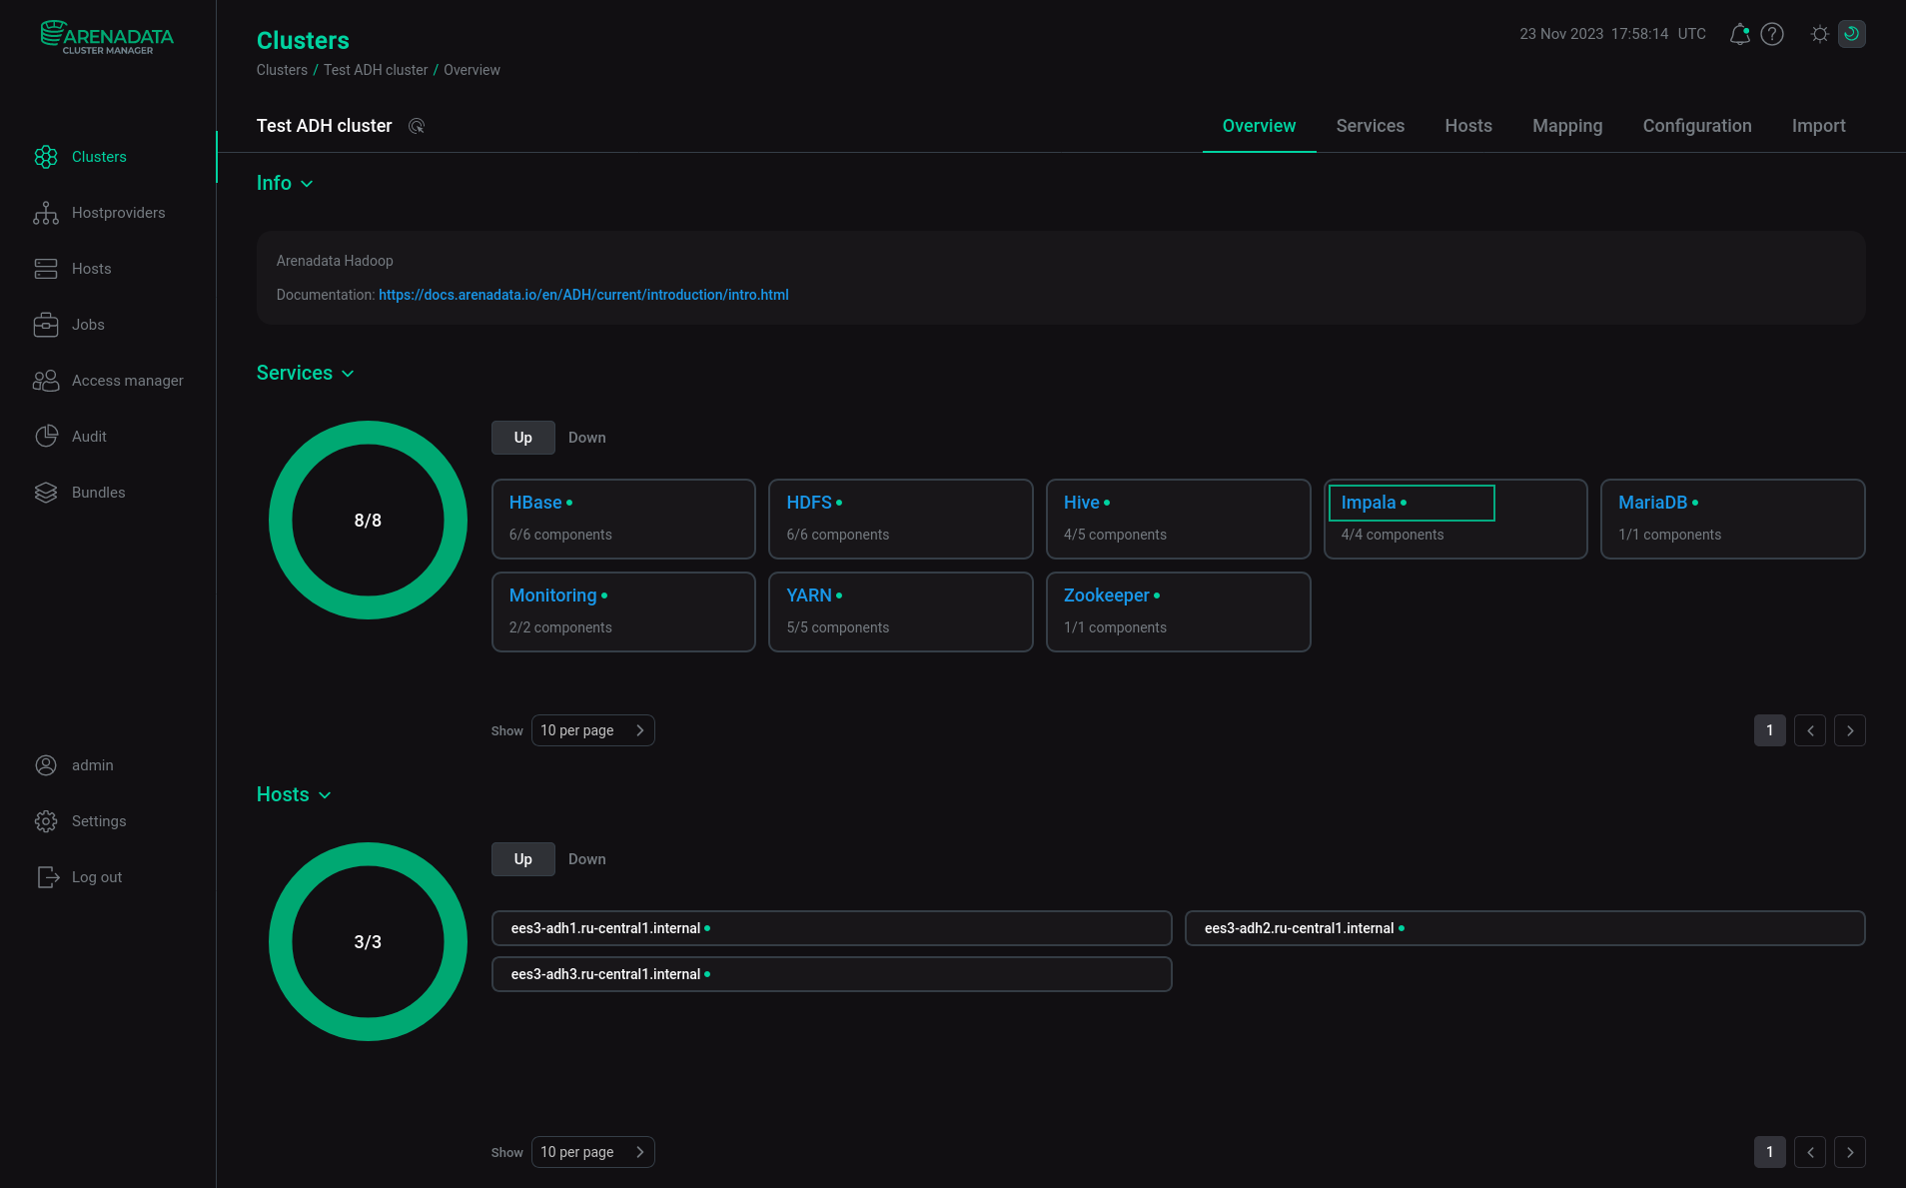Click the Bundles sidebar label
The height and width of the screenshot is (1188, 1906).
click(x=99, y=493)
